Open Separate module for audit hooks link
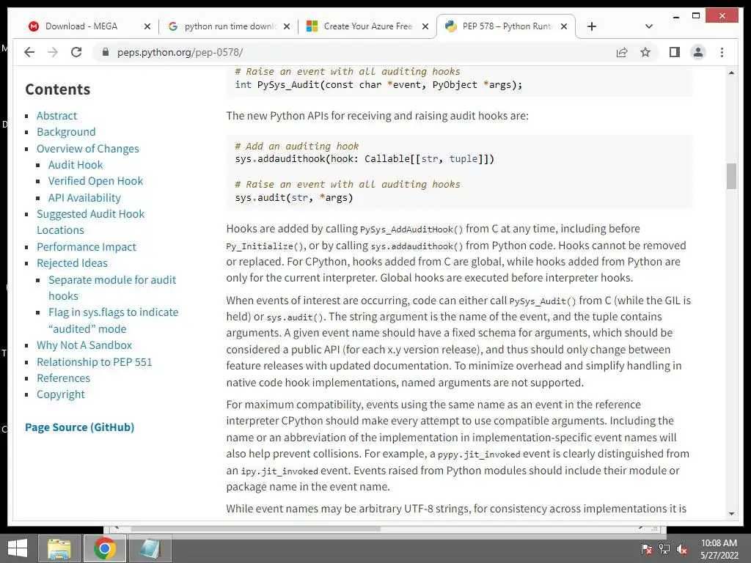 click(112, 287)
